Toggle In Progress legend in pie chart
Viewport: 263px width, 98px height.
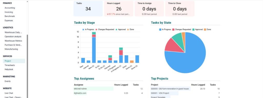point(165,29)
